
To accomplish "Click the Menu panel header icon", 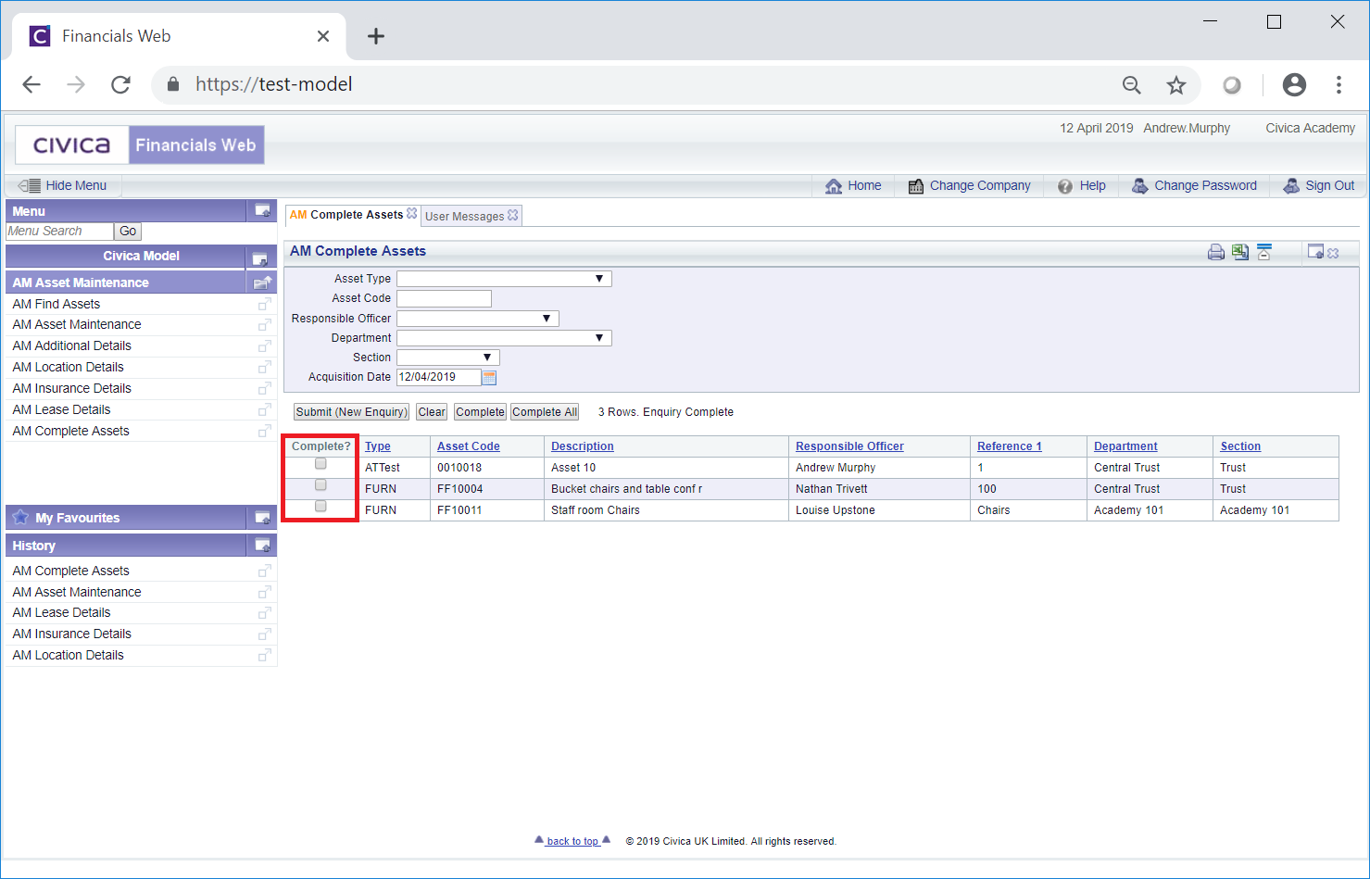I will point(262,211).
